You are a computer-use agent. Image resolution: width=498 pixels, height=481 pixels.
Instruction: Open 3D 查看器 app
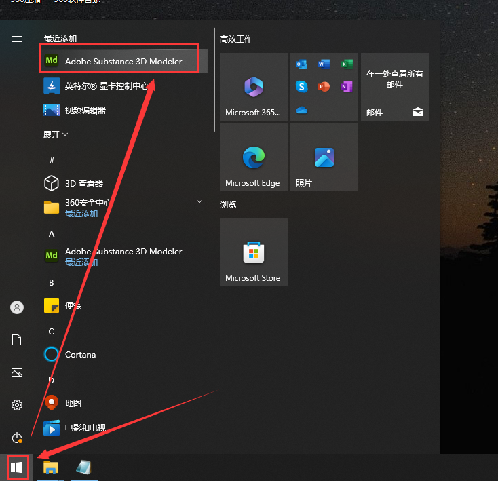click(x=123, y=183)
